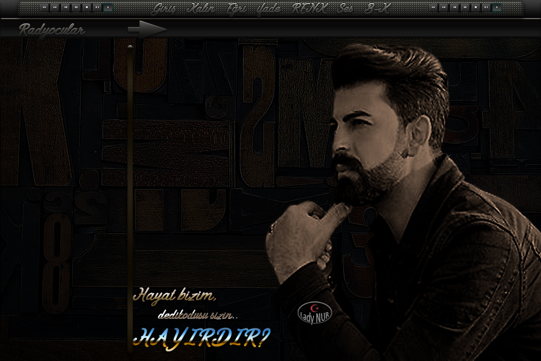
Task: Click the Radyocular label
Action: coord(52,29)
